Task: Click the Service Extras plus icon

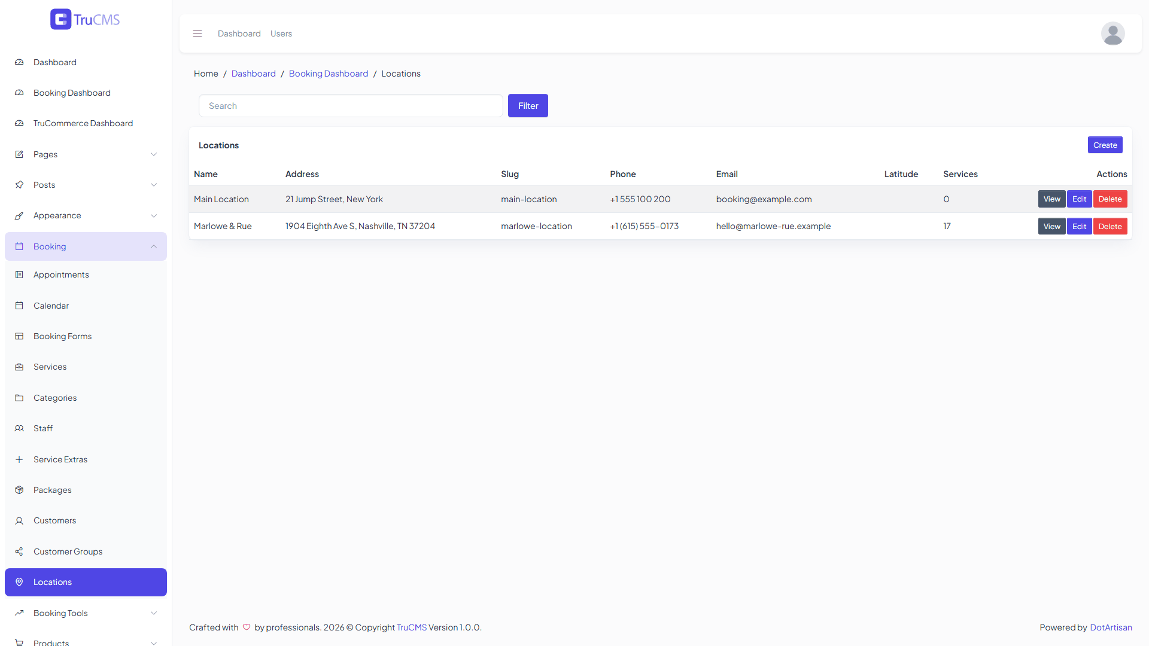Action: [19, 459]
